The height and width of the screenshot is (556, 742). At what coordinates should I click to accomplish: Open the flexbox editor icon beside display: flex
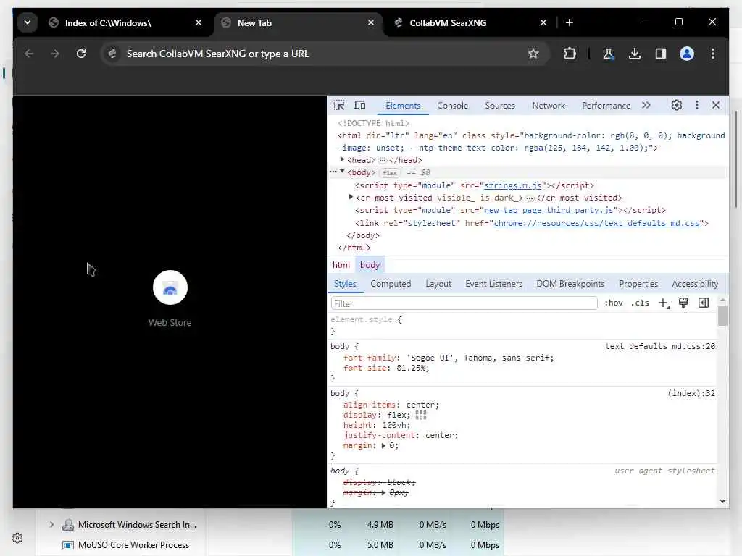pos(421,415)
